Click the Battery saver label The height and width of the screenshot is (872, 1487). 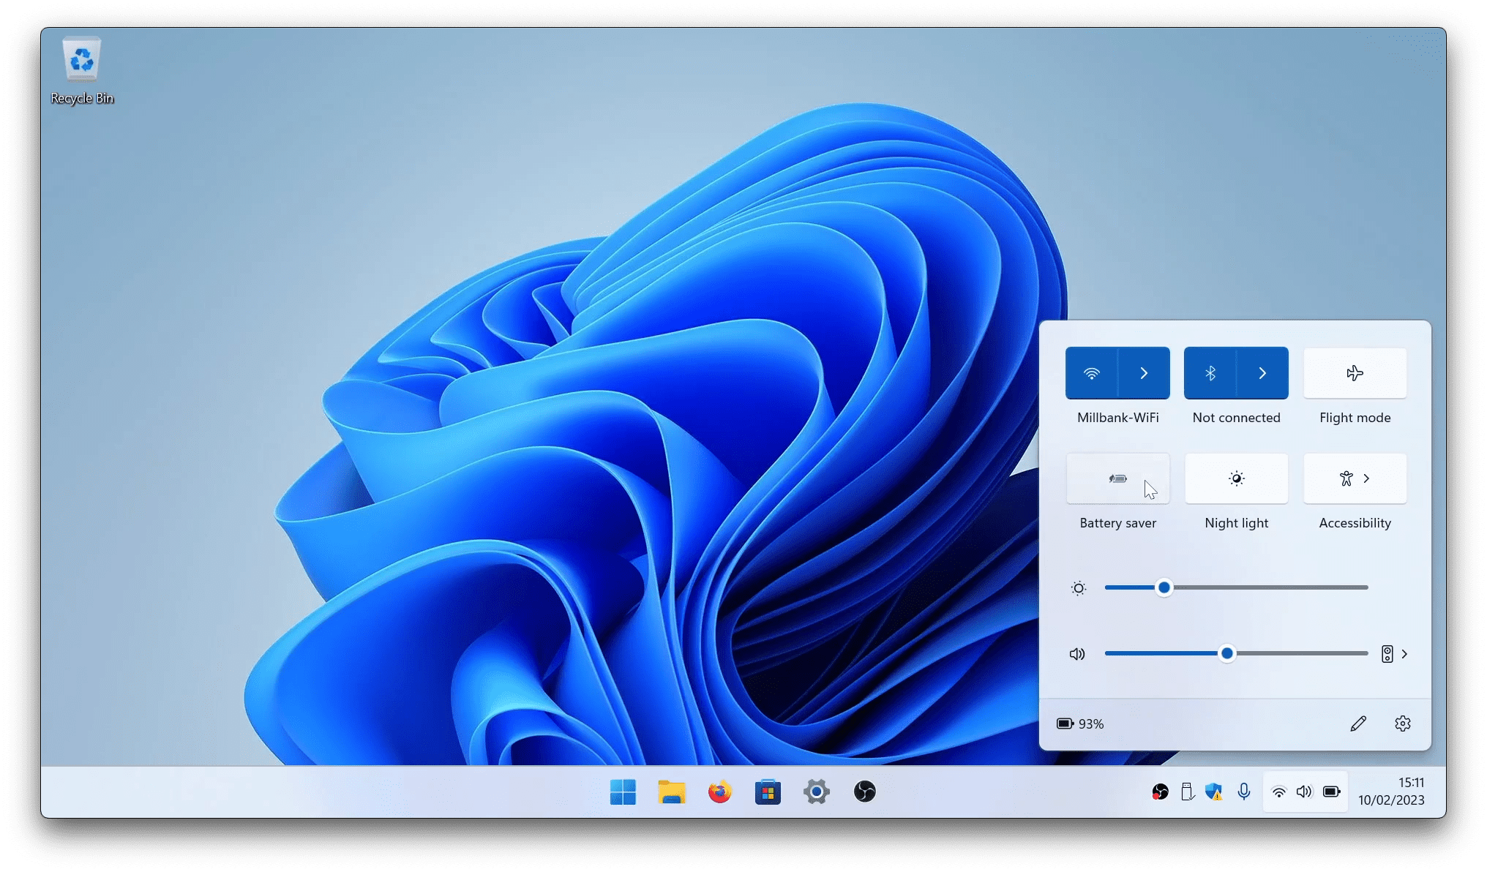1117,523
